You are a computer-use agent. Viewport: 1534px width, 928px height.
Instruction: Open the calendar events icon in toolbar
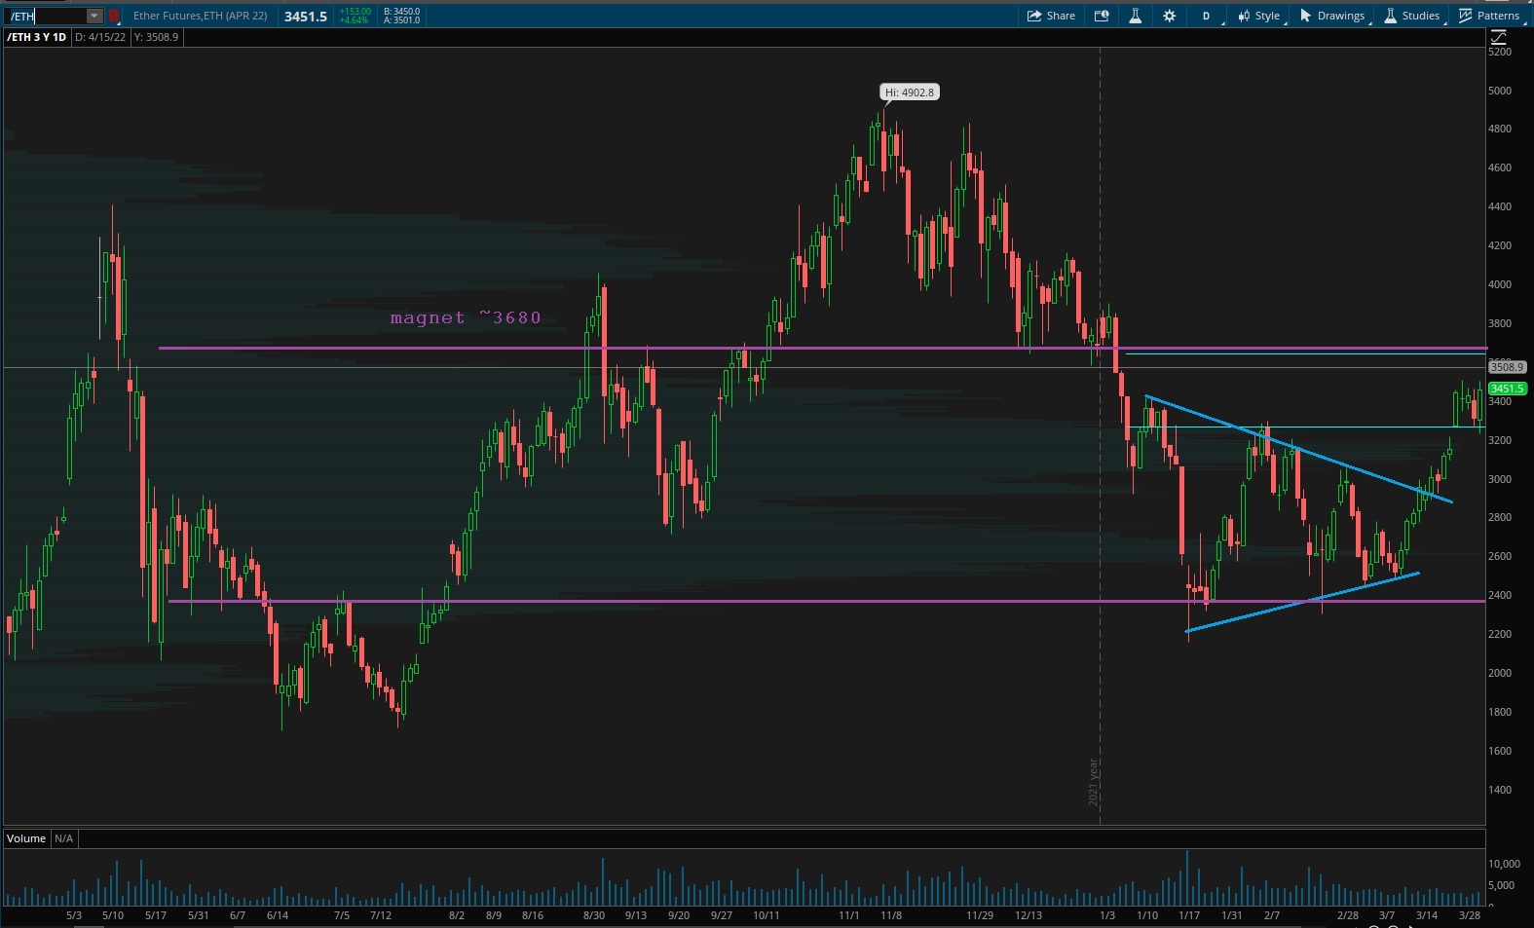[1102, 16]
